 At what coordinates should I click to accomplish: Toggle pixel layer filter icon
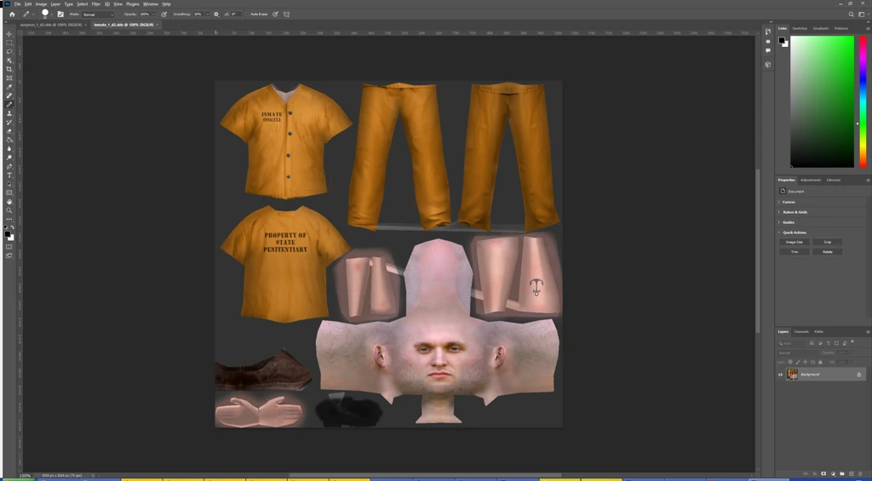pyautogui.click(x=812, y=344)
